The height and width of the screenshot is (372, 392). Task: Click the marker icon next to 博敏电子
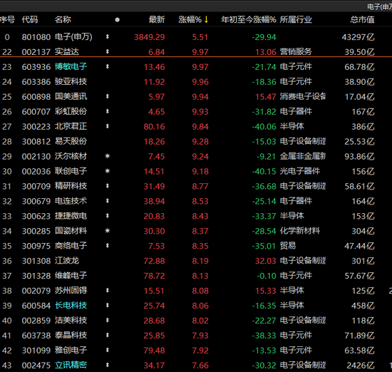[107, 67]
